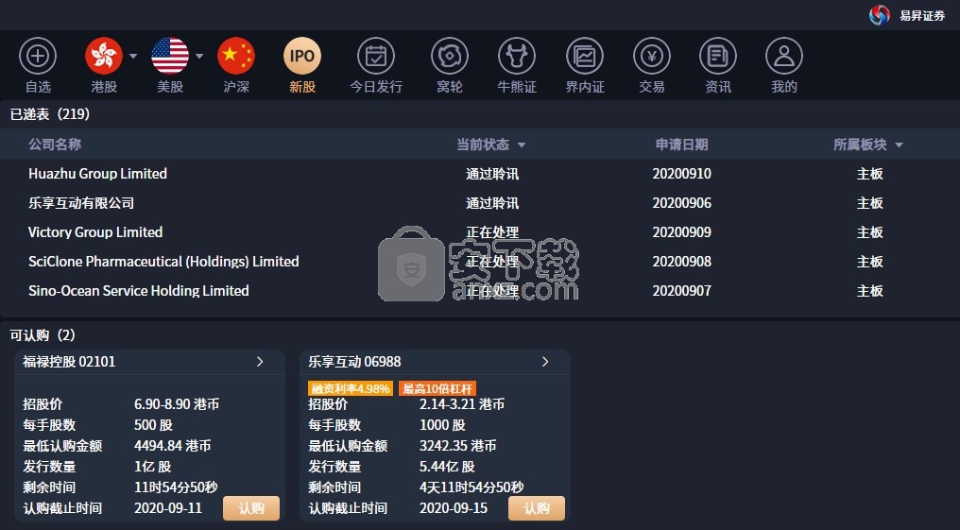Open the 交易 trade icon
960x530 pixels.
pos(652,56)
